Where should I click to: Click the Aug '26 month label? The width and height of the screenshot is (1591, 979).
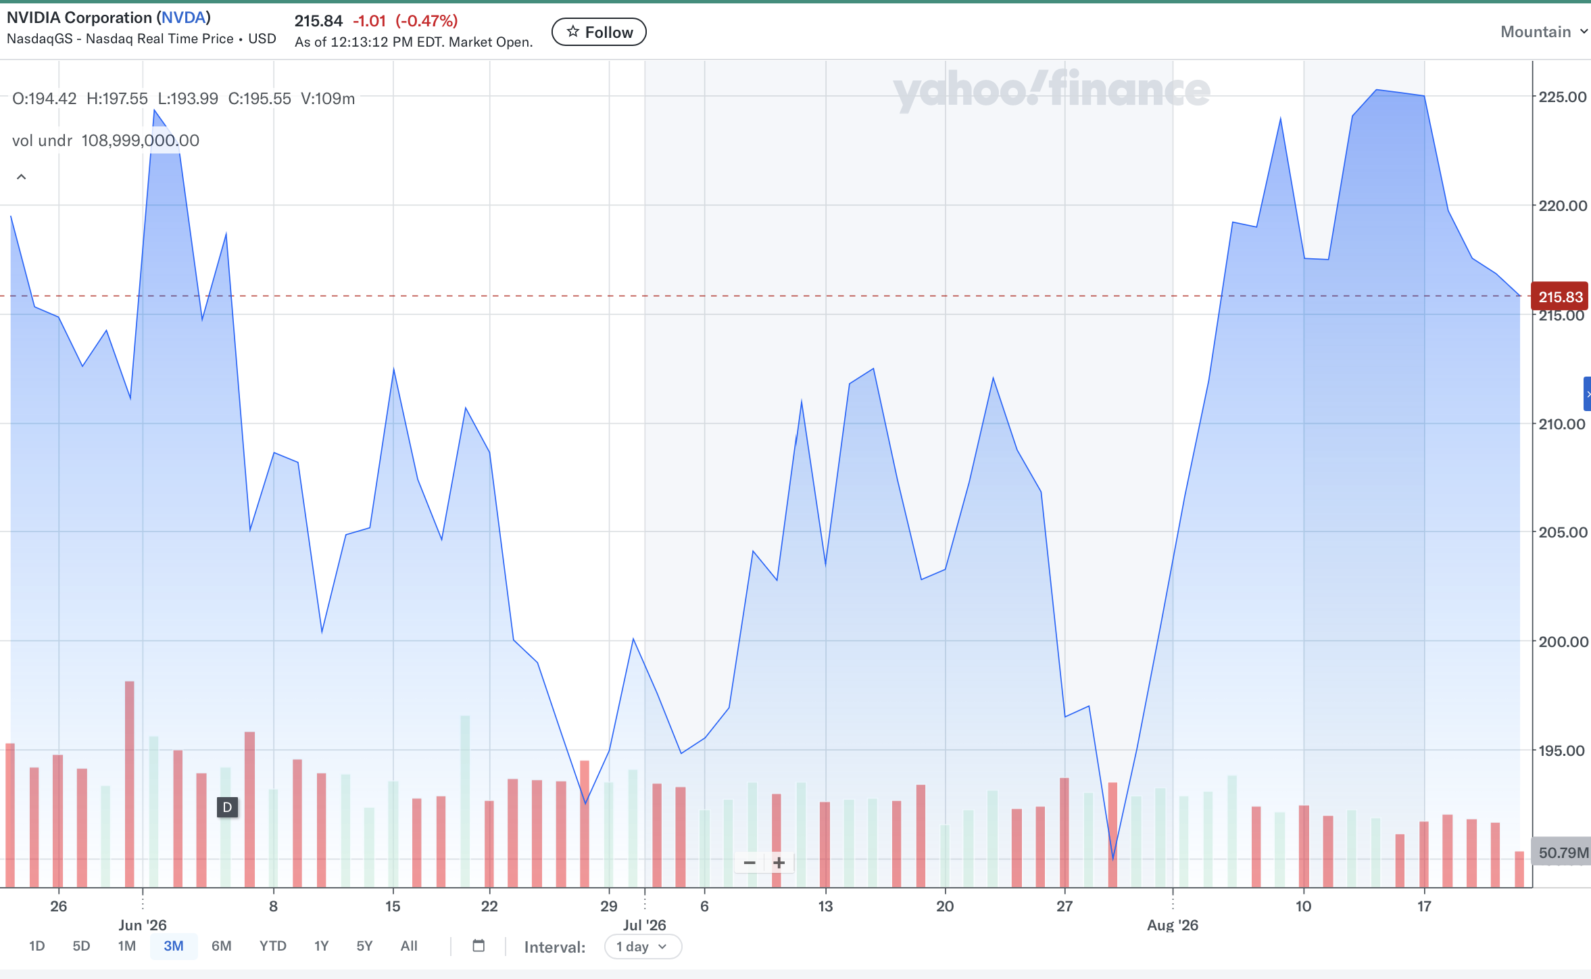(x=1173, y=925)
